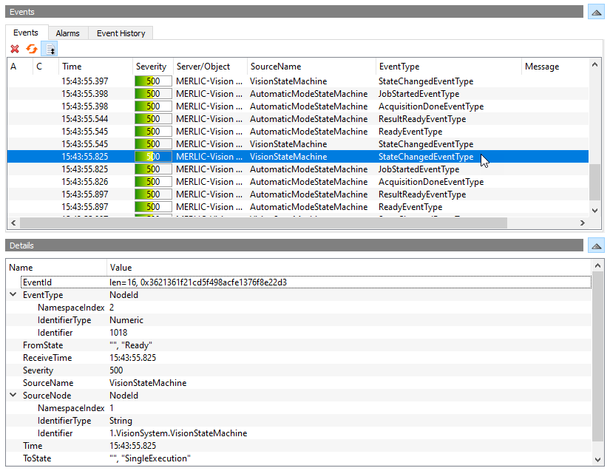Select the Events tab

(x=26, y=33)
